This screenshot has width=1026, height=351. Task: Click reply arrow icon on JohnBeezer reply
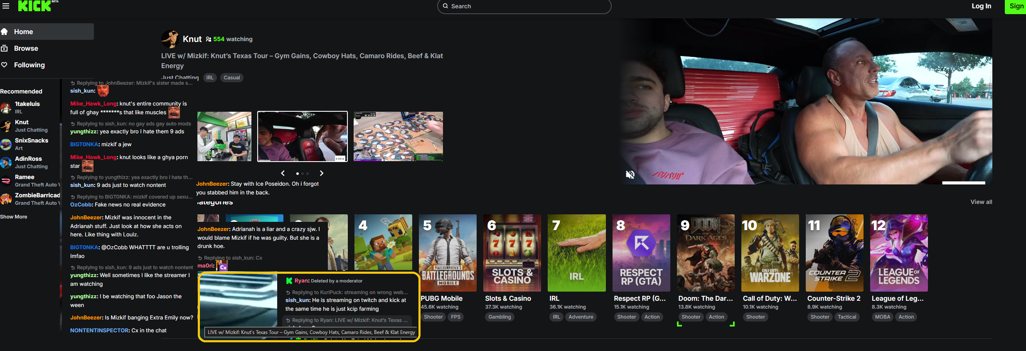click(72, 83)
